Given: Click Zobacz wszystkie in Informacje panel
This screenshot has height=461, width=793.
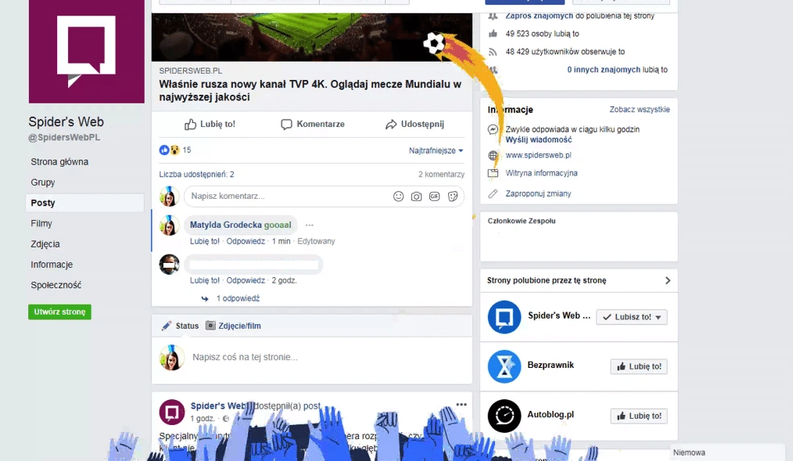Looking at the screenshot, I should click(x=639, y=110).
